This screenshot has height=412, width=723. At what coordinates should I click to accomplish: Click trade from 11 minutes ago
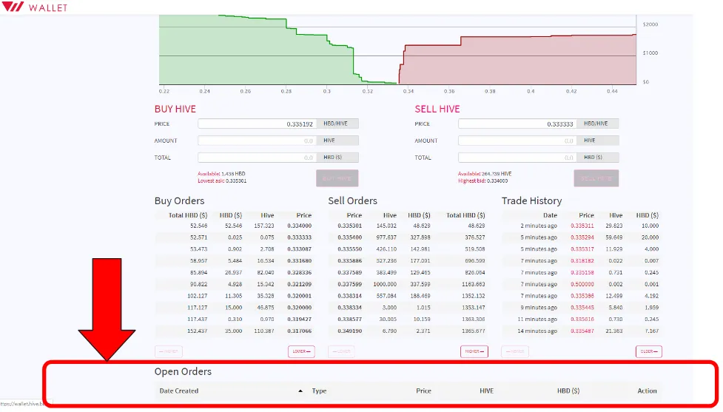[582, 319]
